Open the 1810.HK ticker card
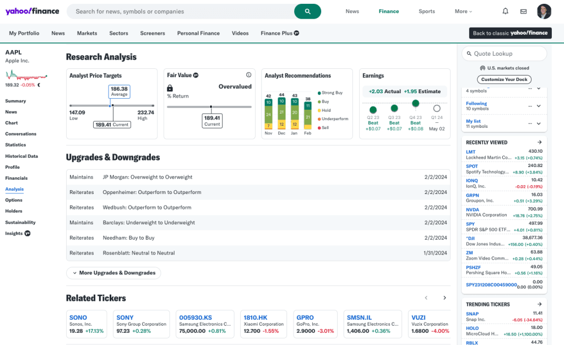This screenshot has height=345, width=564. 263,324
